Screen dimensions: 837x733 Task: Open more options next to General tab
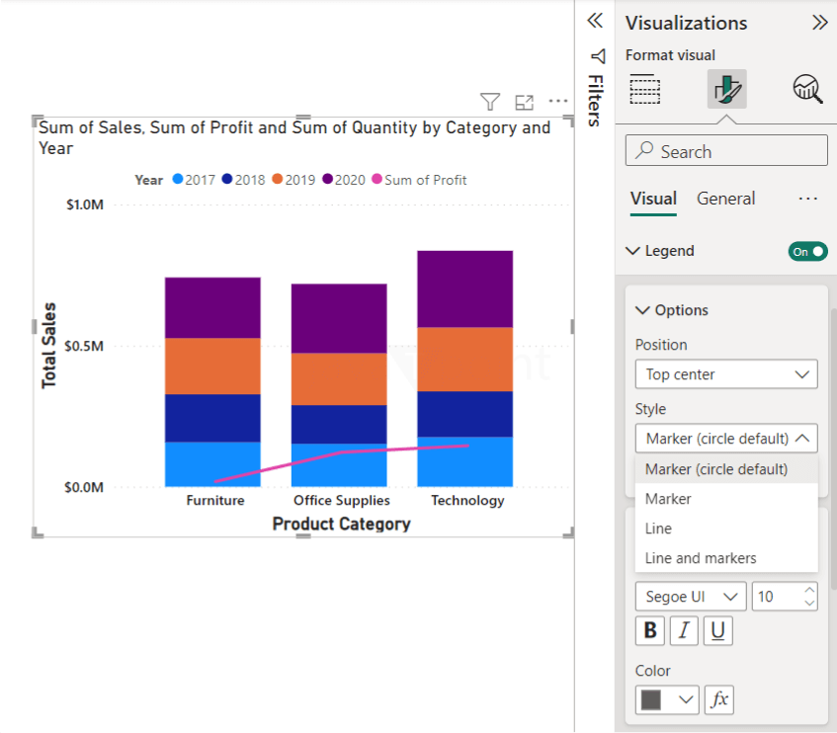[x=808, y=199]
